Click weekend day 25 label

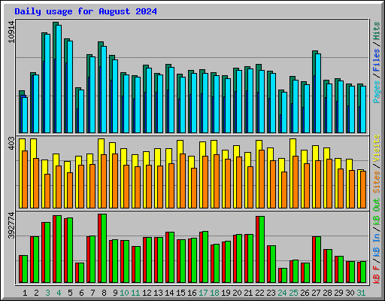pos(293,293)
